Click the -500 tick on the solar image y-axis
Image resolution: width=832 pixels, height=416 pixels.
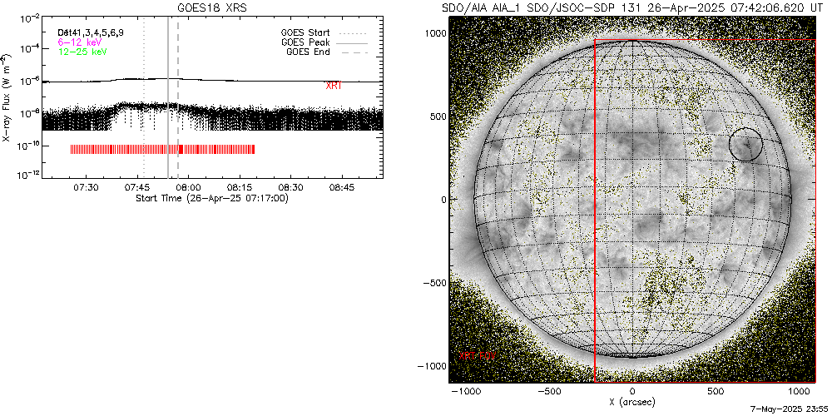click(x=434, y=283)
